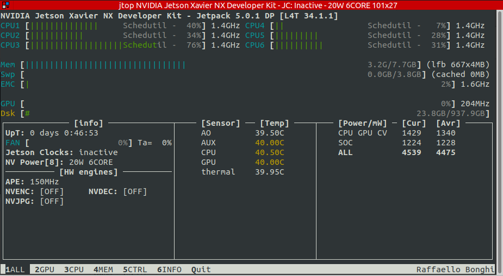Viewport: 503px width, 276px height.
Task: Open the 2GPU tab
Action: tap(45, 269)
